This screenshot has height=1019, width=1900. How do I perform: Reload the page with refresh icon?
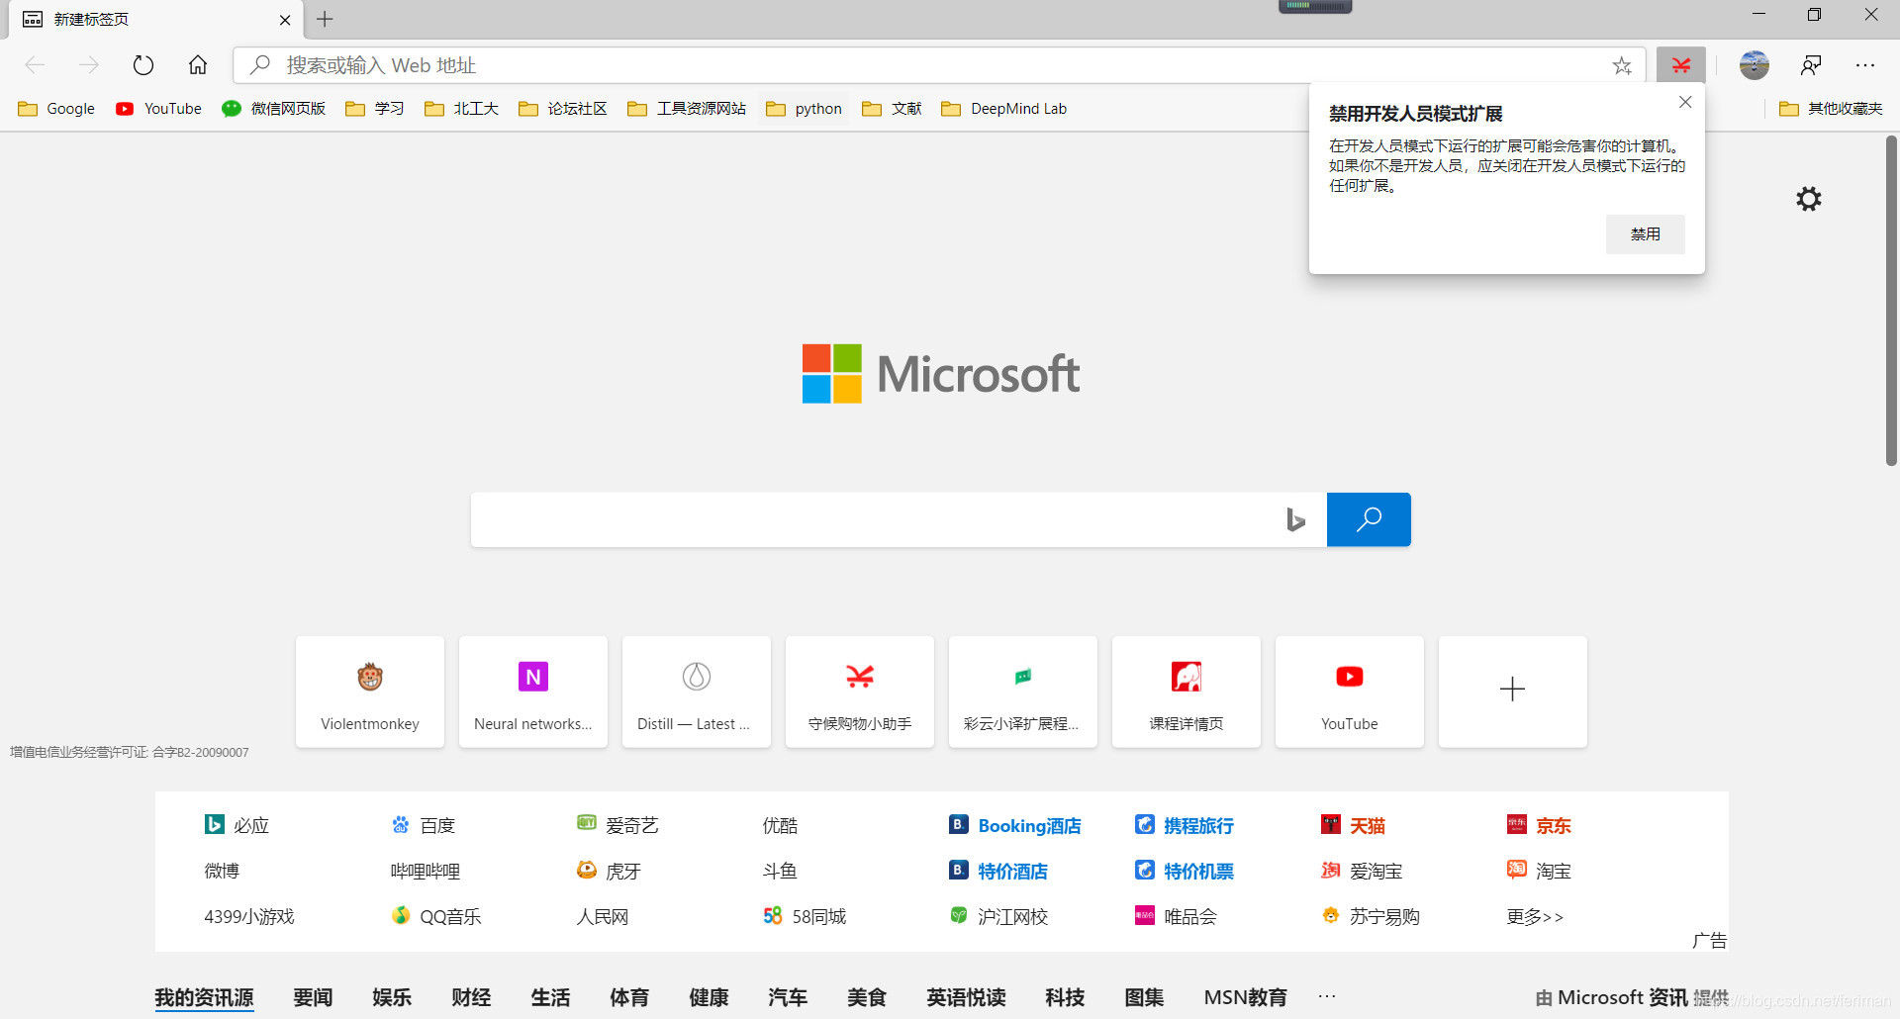pos(143,65)
